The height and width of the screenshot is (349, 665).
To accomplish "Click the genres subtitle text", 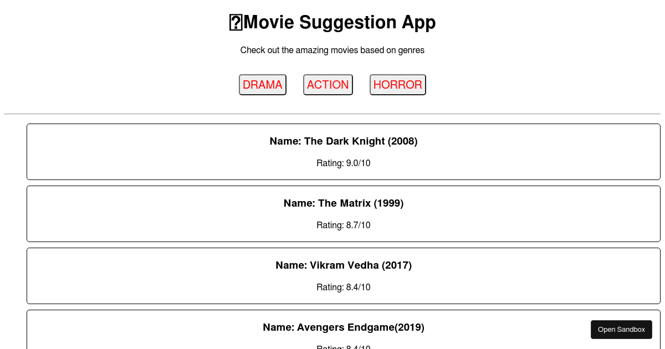I will pos(332,50).
